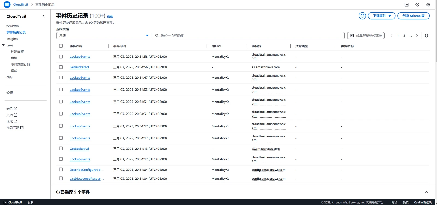
Task: Click config.amazonaws.com in the DescribeConfiguratio row
Action: pos(268,170)
